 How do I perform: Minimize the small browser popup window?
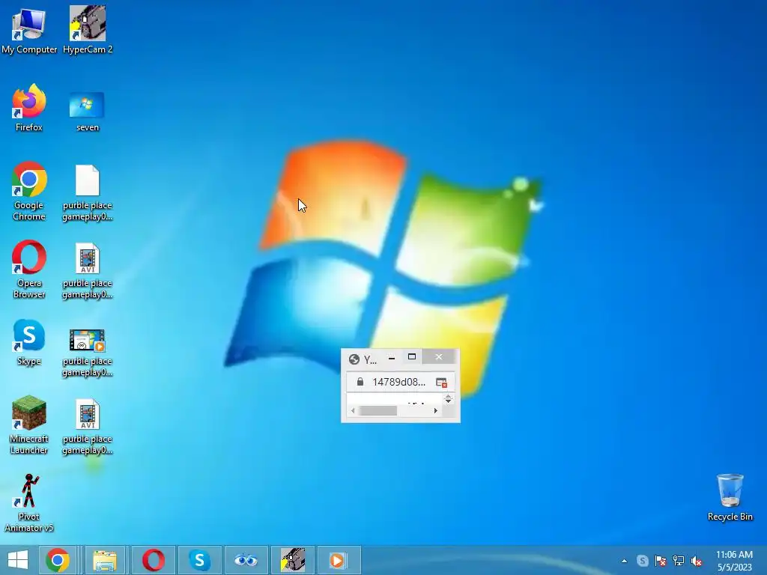(391, 358)
